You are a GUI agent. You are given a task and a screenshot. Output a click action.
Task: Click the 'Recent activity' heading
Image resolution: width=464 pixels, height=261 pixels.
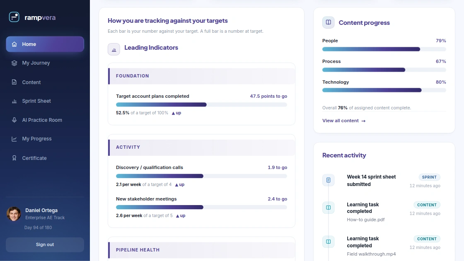(x=344, y=155)
